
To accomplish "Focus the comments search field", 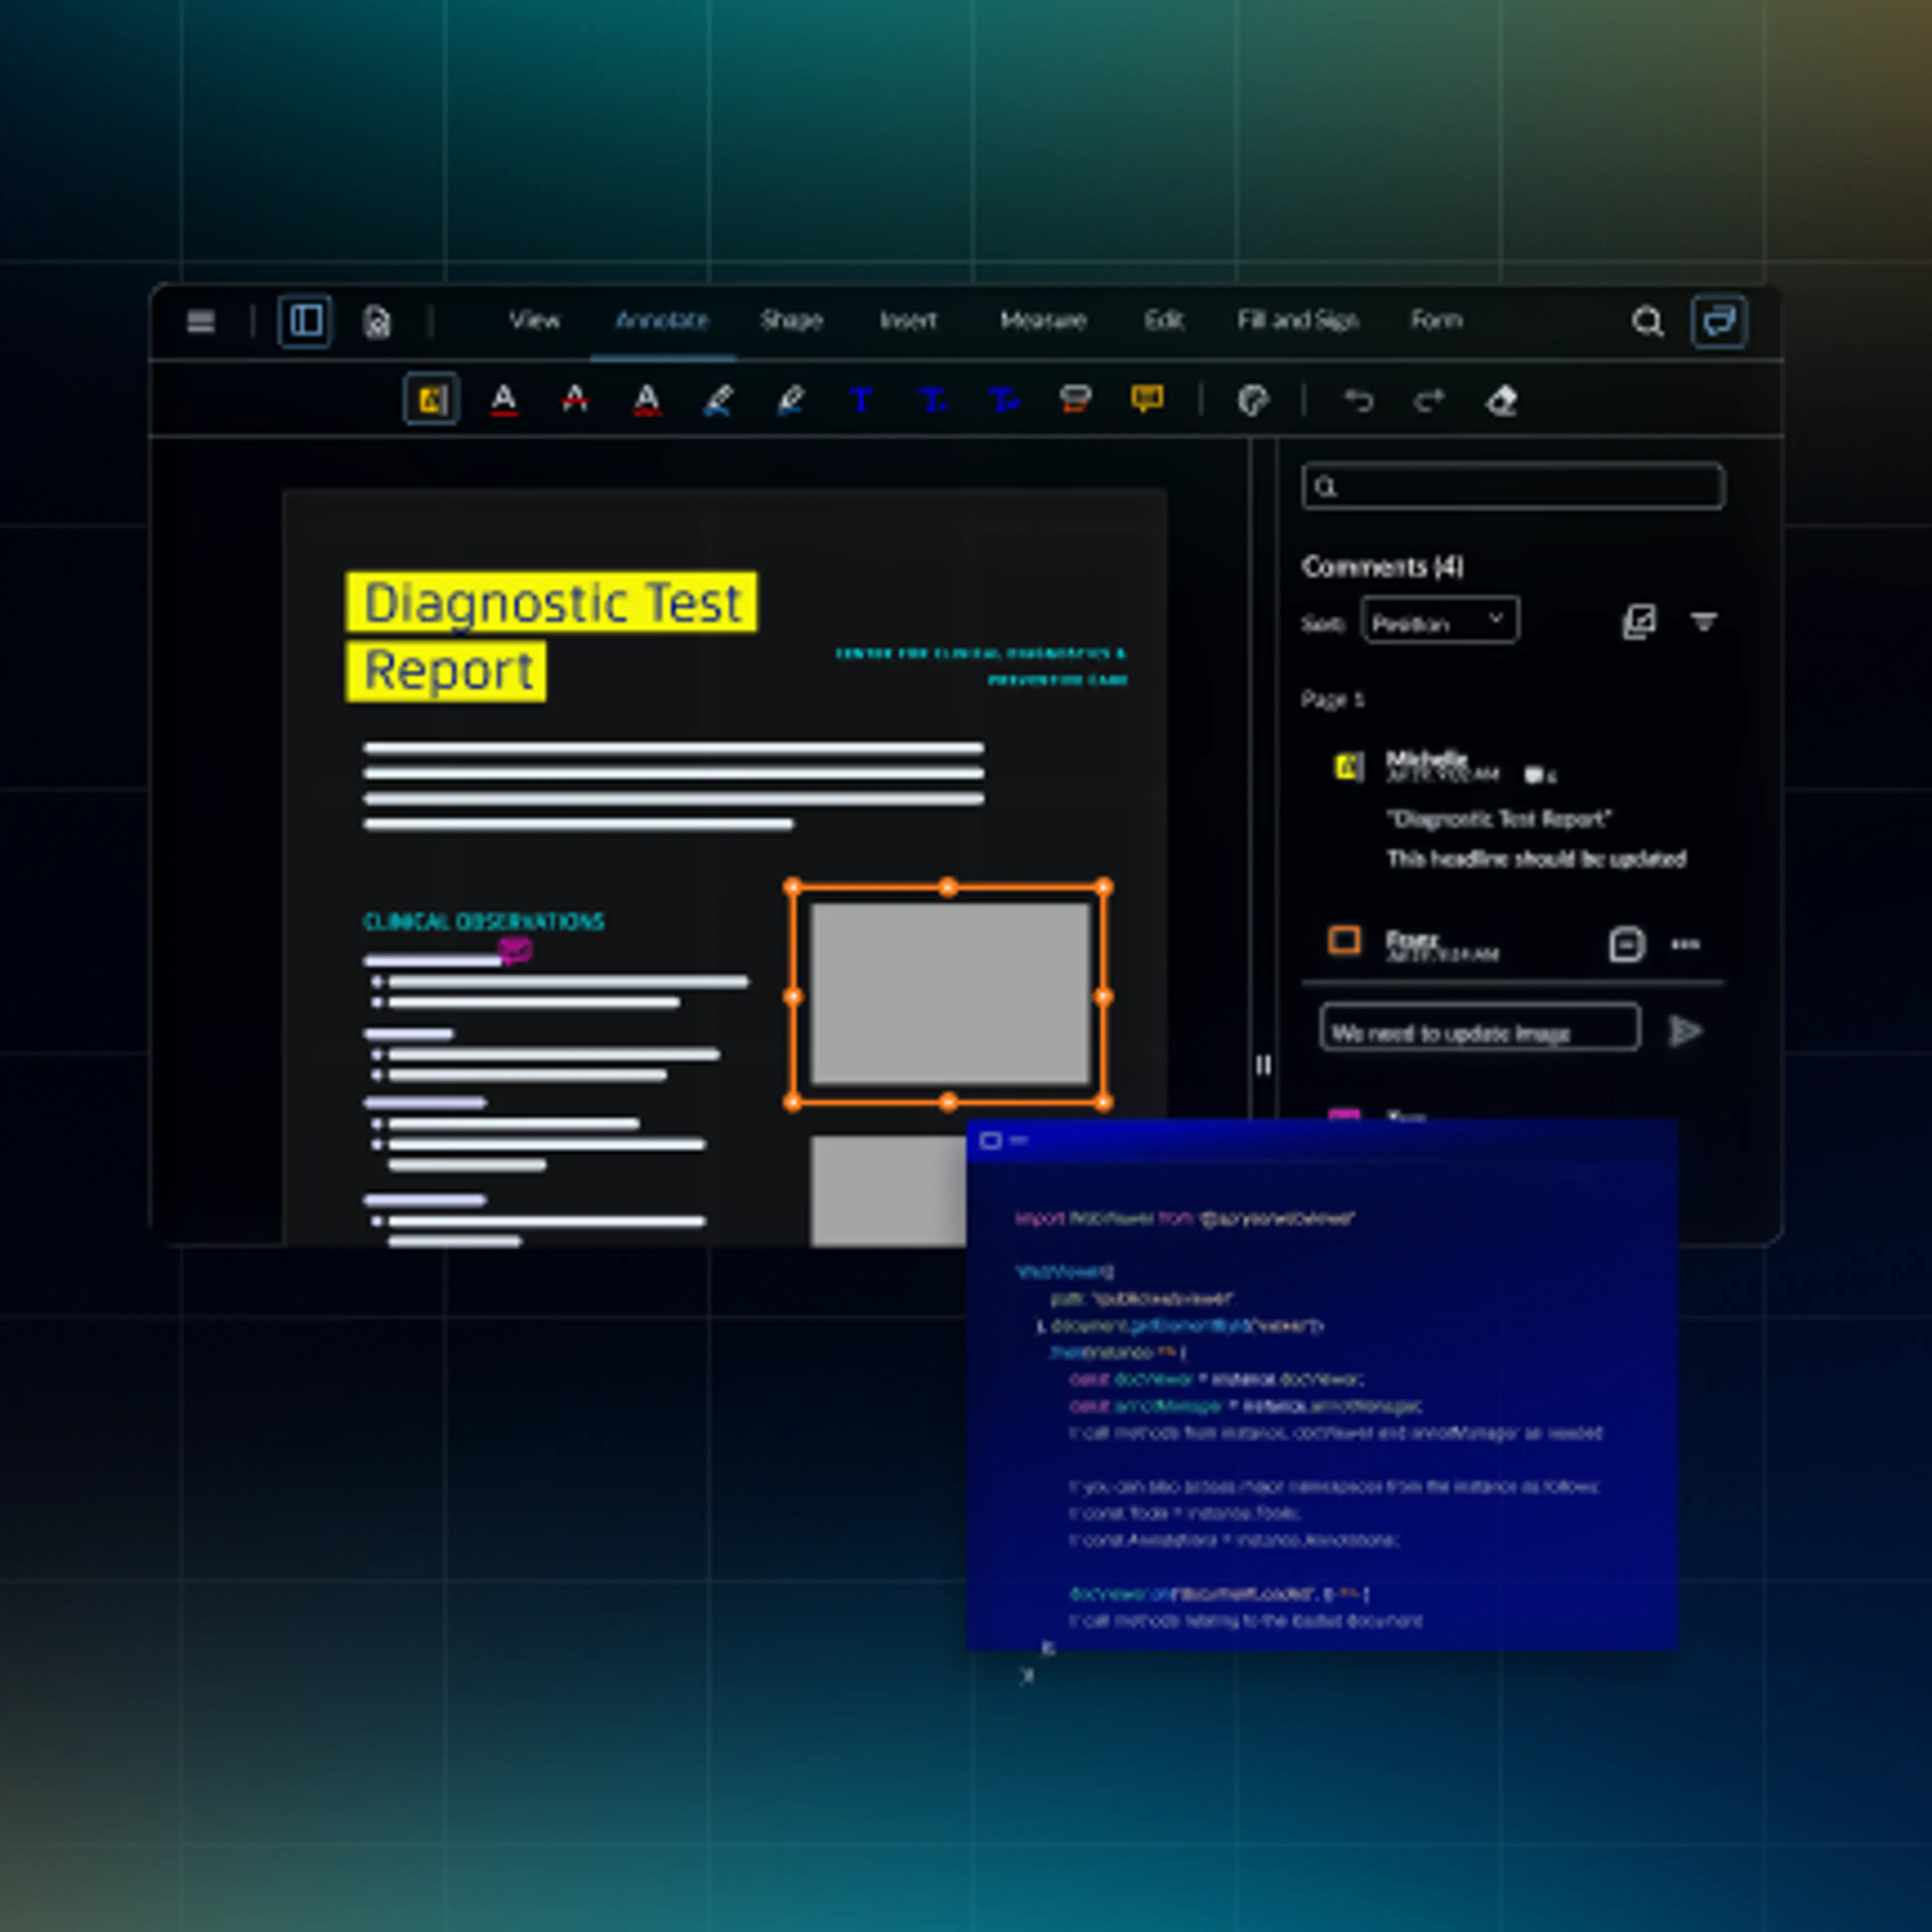I will (1513, 487).
